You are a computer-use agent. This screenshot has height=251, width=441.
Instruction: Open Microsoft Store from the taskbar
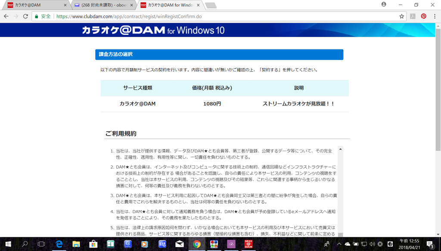click(x=93, y=244)
